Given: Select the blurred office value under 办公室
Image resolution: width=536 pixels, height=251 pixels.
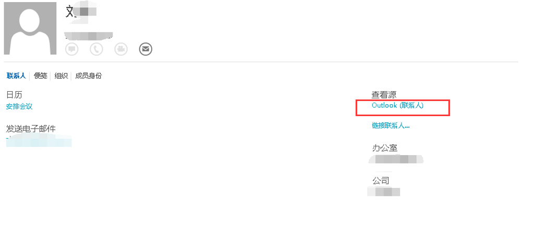Looking at the screenshot, I should pos(396,159).
